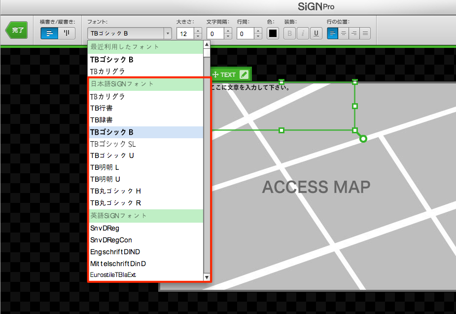
Task: Click the placeholder text ここに文章を入力して下さい
Action: [250, 87]
